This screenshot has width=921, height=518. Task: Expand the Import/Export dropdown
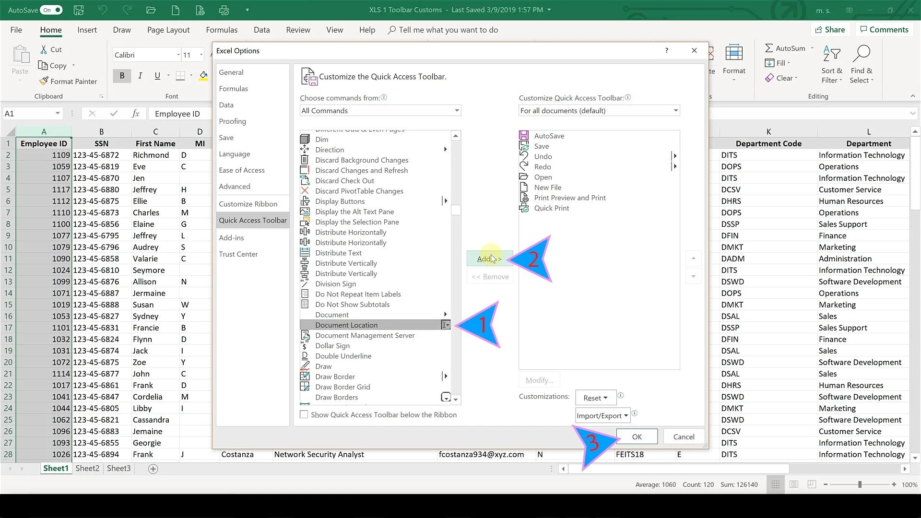click(602, 415)
